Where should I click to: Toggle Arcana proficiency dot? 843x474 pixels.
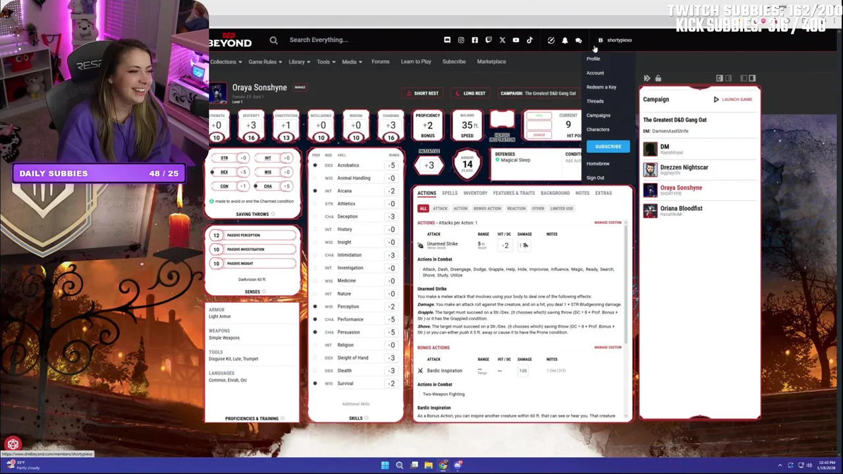(315, 191)
